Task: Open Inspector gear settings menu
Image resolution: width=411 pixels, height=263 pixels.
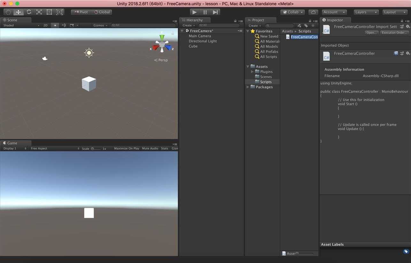Action: 408,26
